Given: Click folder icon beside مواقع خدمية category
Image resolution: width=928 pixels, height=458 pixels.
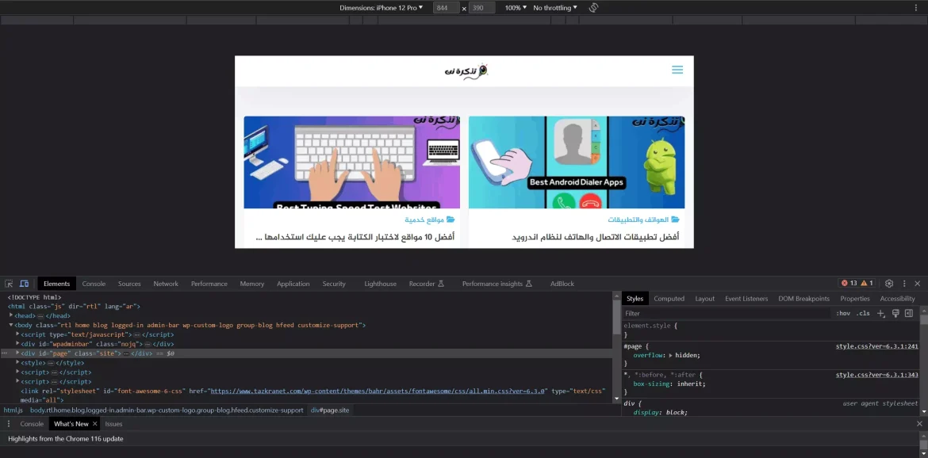Looking at the screenshot, I should [451, 219].
